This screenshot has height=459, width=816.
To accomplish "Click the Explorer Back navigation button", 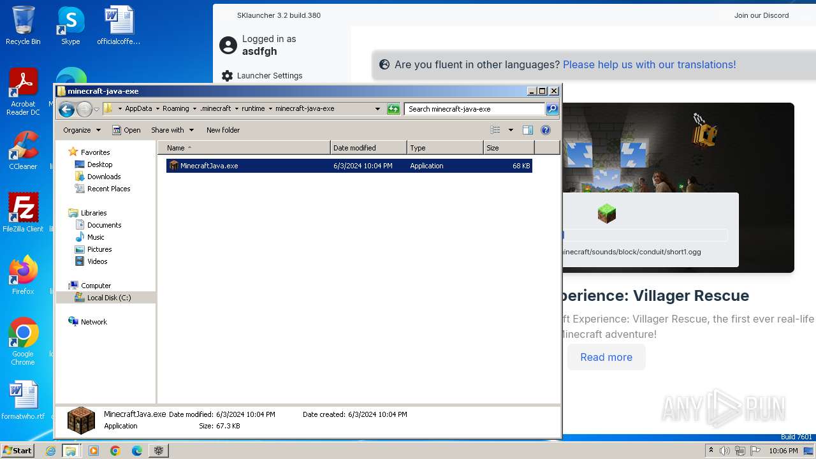I will click(66, 110).
